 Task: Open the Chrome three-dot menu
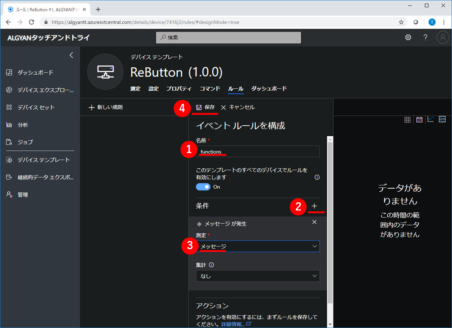pyautogui.click(x=444, y=22)
